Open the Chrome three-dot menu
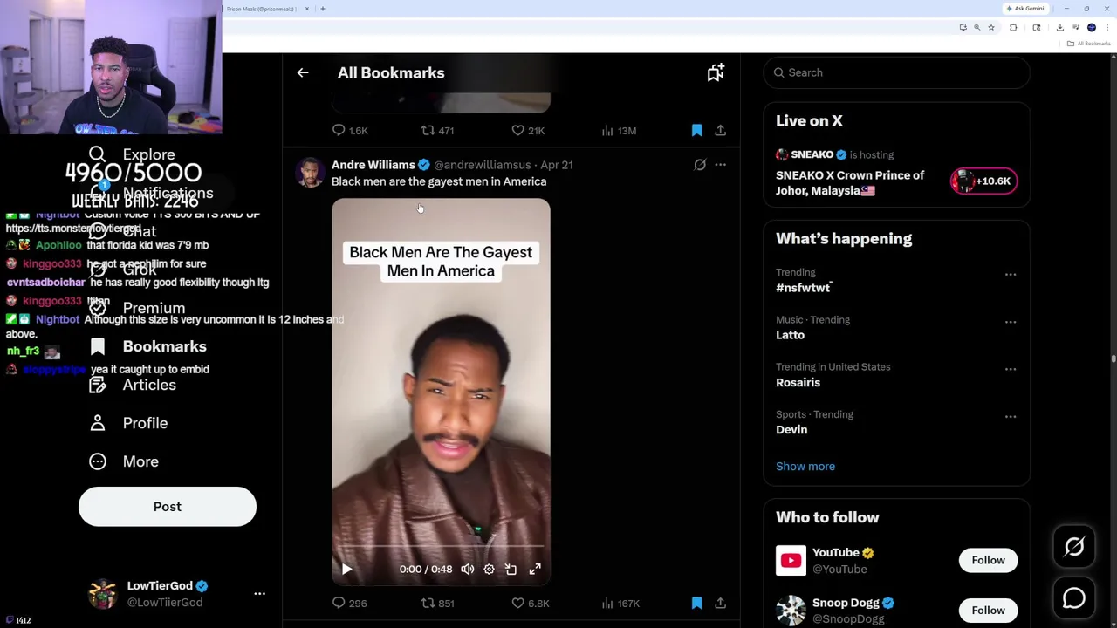1117x628 pixels. coord(1107,27)
